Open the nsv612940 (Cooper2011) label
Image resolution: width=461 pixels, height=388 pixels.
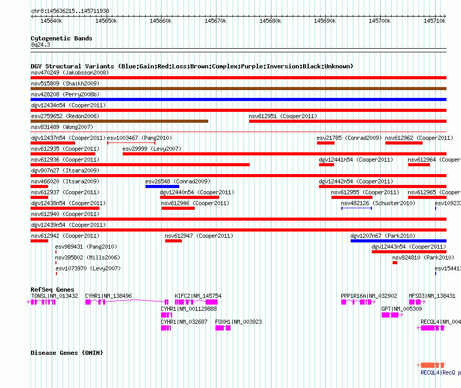[65, 214]
